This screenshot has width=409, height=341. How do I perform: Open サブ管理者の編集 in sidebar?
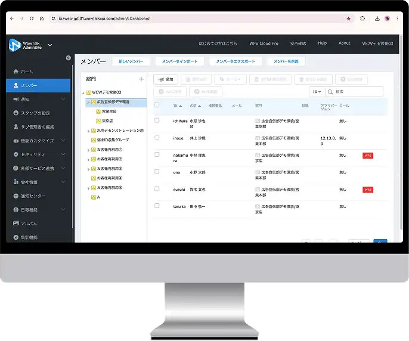pos(38,127)
